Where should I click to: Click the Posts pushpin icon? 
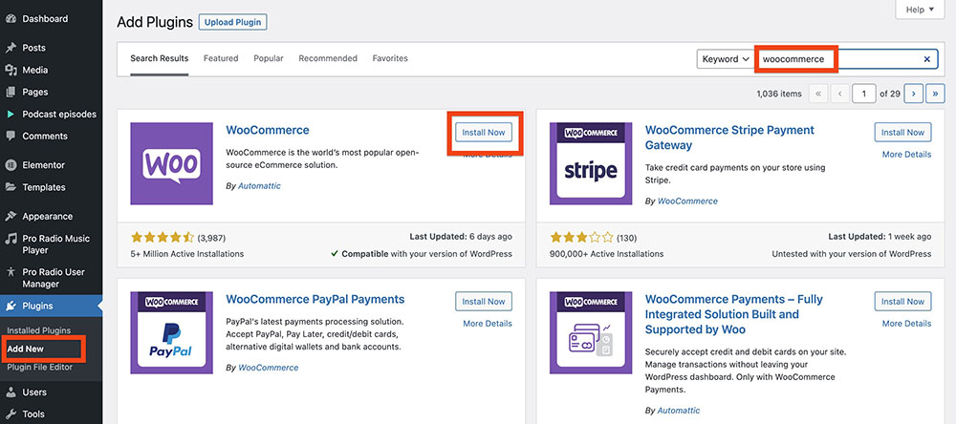point(11,48)
